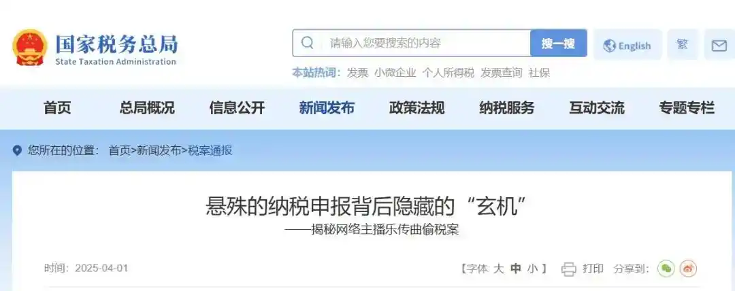
Task: Click the 发票查询 hot keyword link
Action: (502, 73)
